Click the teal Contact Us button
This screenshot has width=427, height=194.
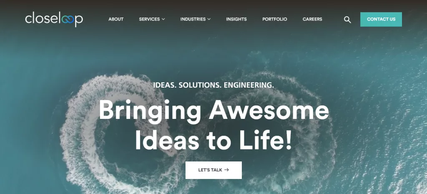(381, 19)
